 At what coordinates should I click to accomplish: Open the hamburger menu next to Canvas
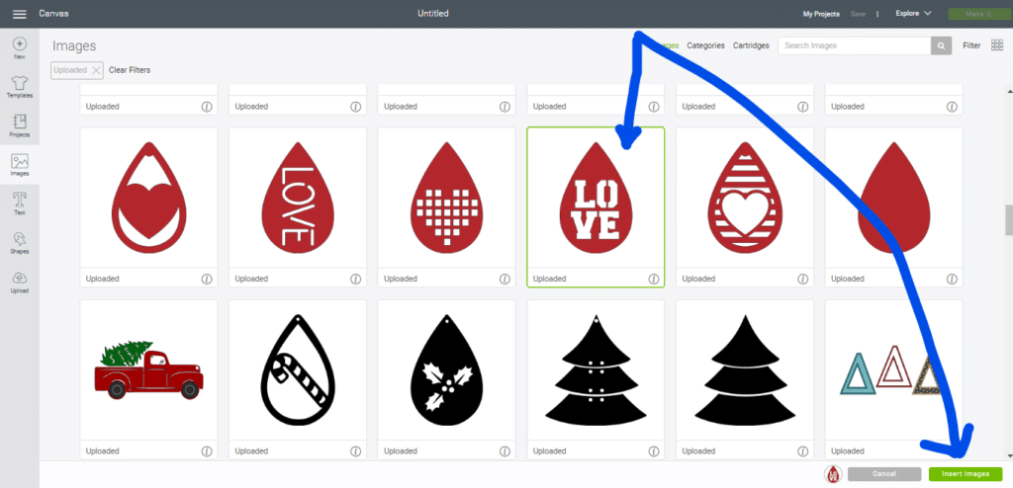click(19, 14)
